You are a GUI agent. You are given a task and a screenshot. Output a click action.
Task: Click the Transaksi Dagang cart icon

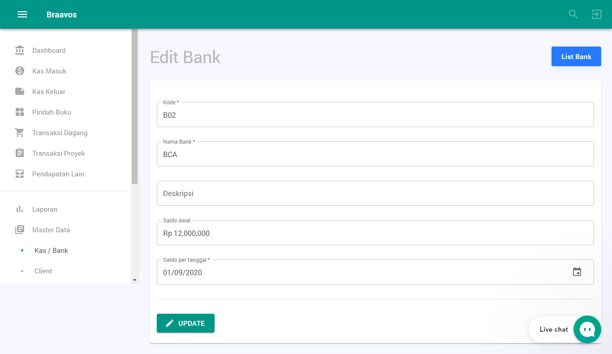tap(20, 132)
